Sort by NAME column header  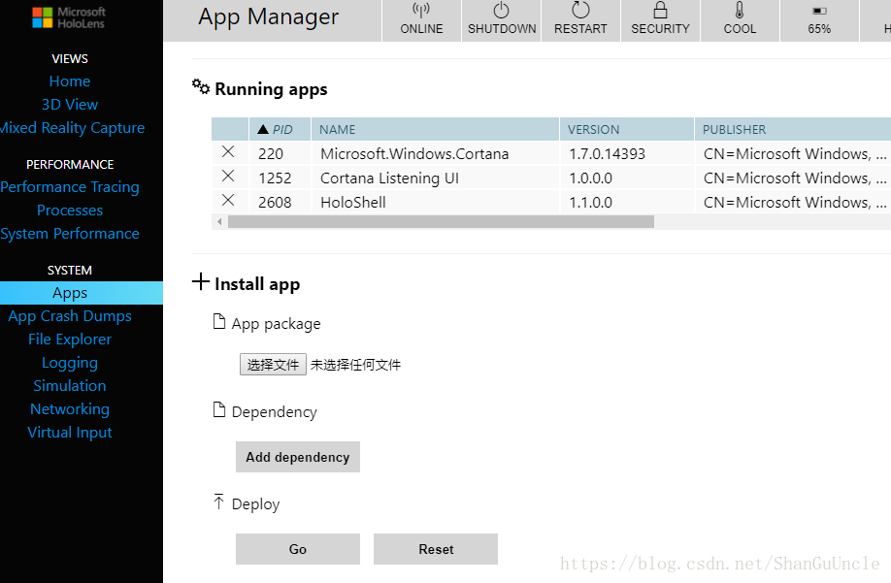pos(435,129)
